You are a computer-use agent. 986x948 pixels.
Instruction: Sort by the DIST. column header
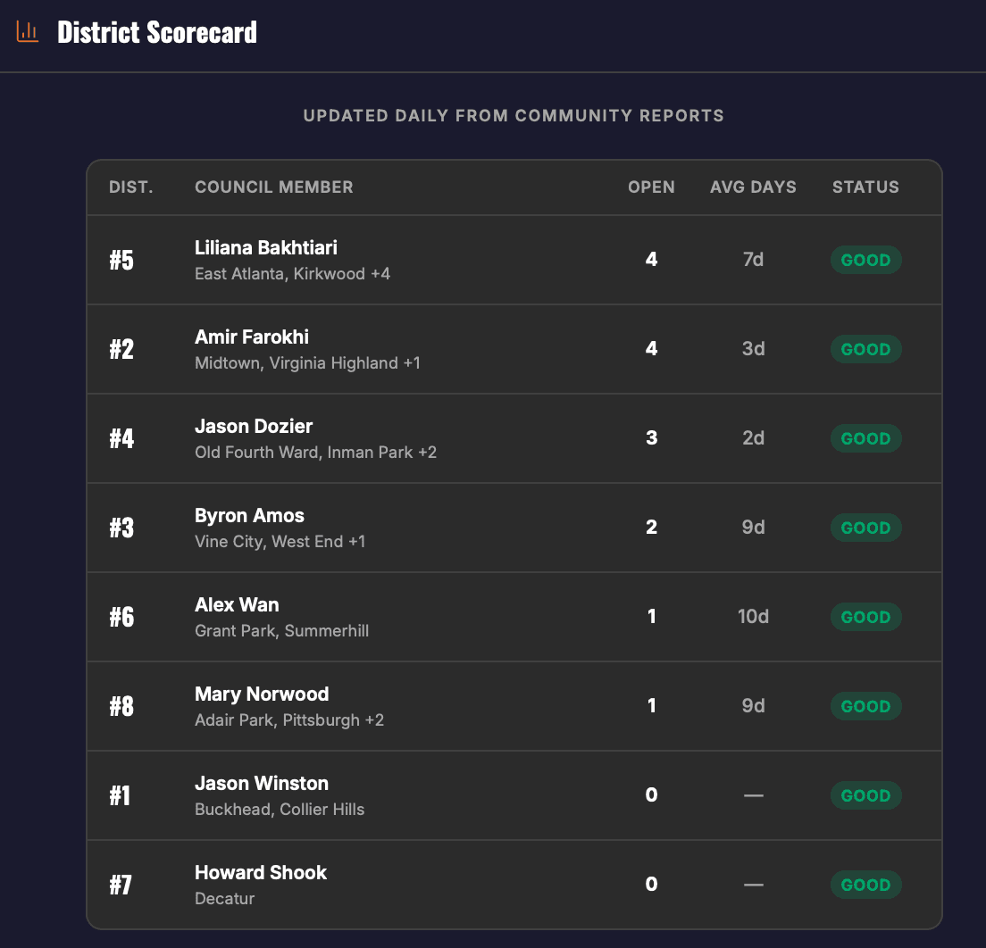[130, 187]
